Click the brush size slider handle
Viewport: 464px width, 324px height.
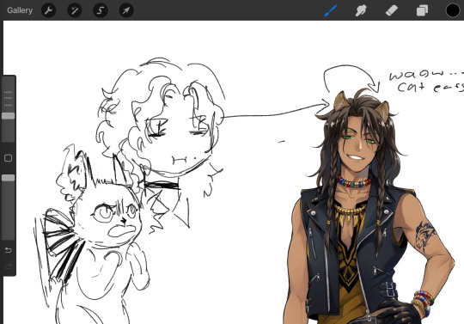click(x=9, y=116)
